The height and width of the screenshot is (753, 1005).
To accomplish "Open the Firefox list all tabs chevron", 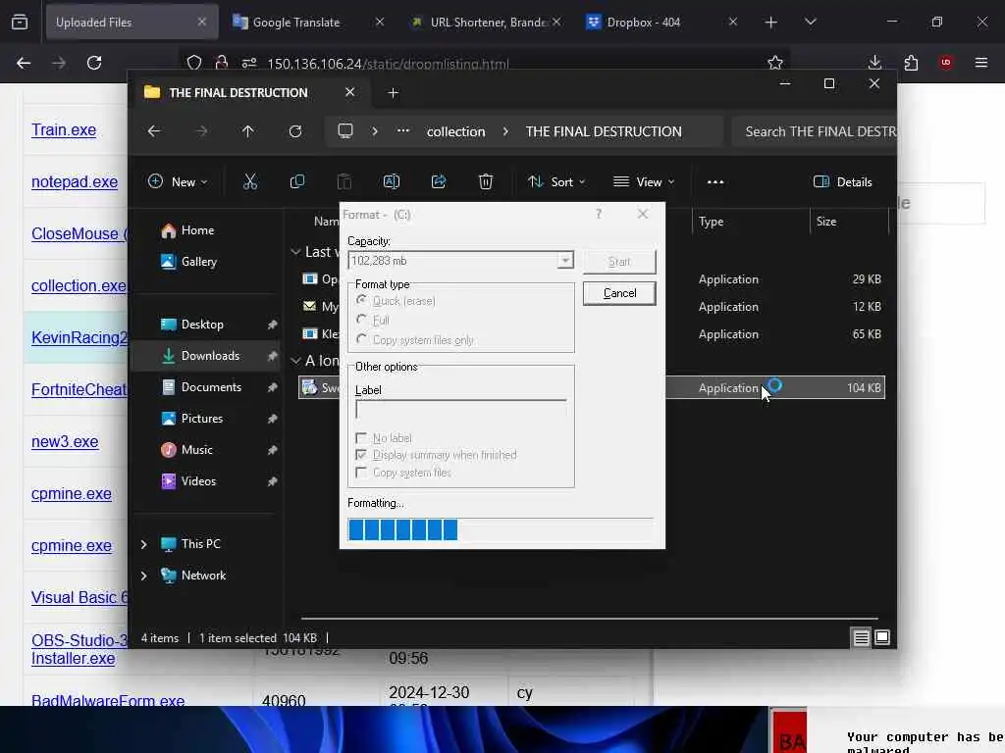I will click(810, 23).
